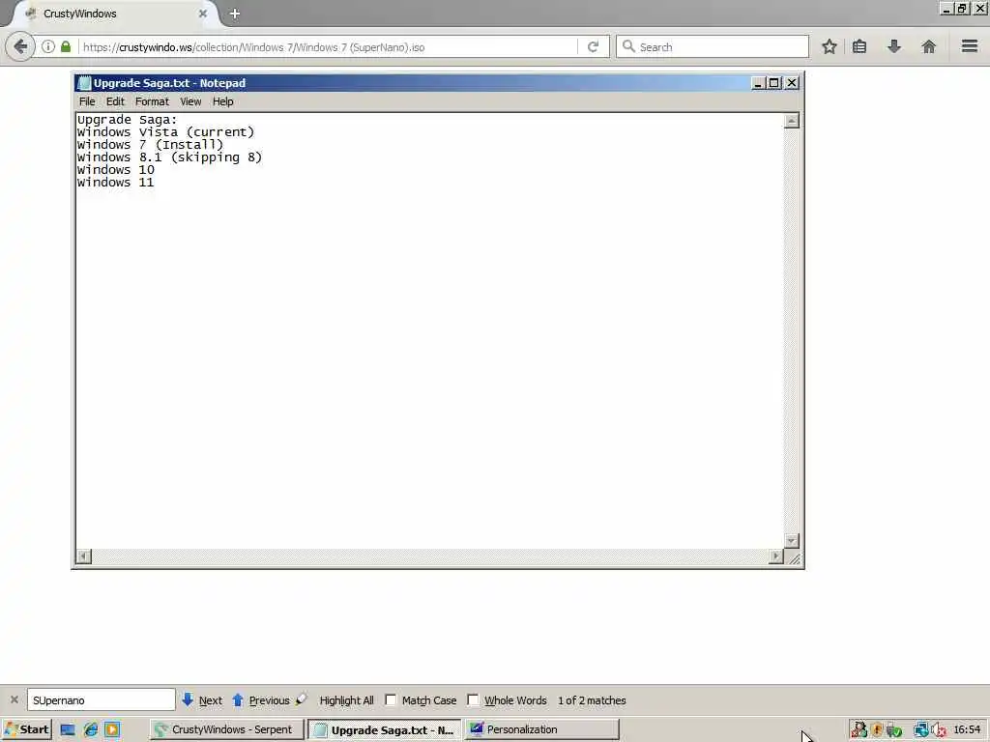Toggle Whole Words checkbox

[x=472, y=699]
